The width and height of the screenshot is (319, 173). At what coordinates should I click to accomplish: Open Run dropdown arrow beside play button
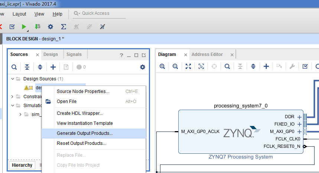click(x=28, y=31)
